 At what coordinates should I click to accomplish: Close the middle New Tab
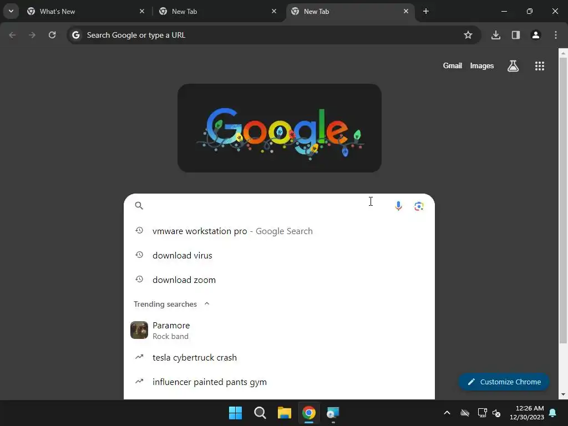tap(274, 11)
